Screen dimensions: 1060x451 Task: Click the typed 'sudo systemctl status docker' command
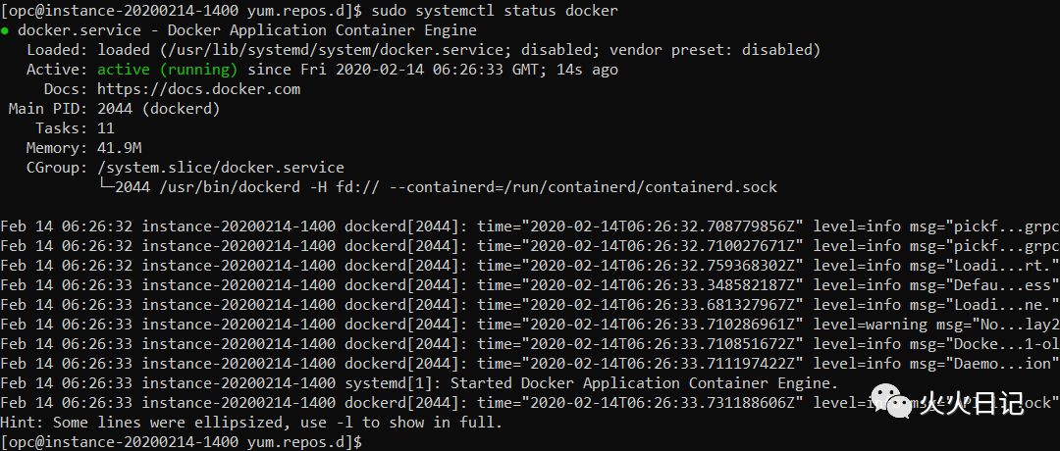coord(494,11)
